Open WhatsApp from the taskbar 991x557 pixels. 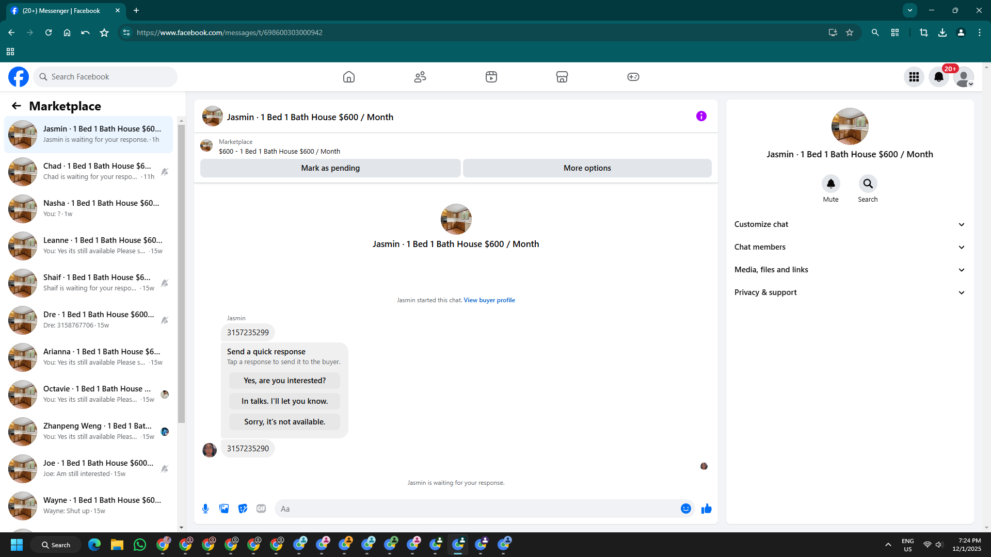pos(140,545)
